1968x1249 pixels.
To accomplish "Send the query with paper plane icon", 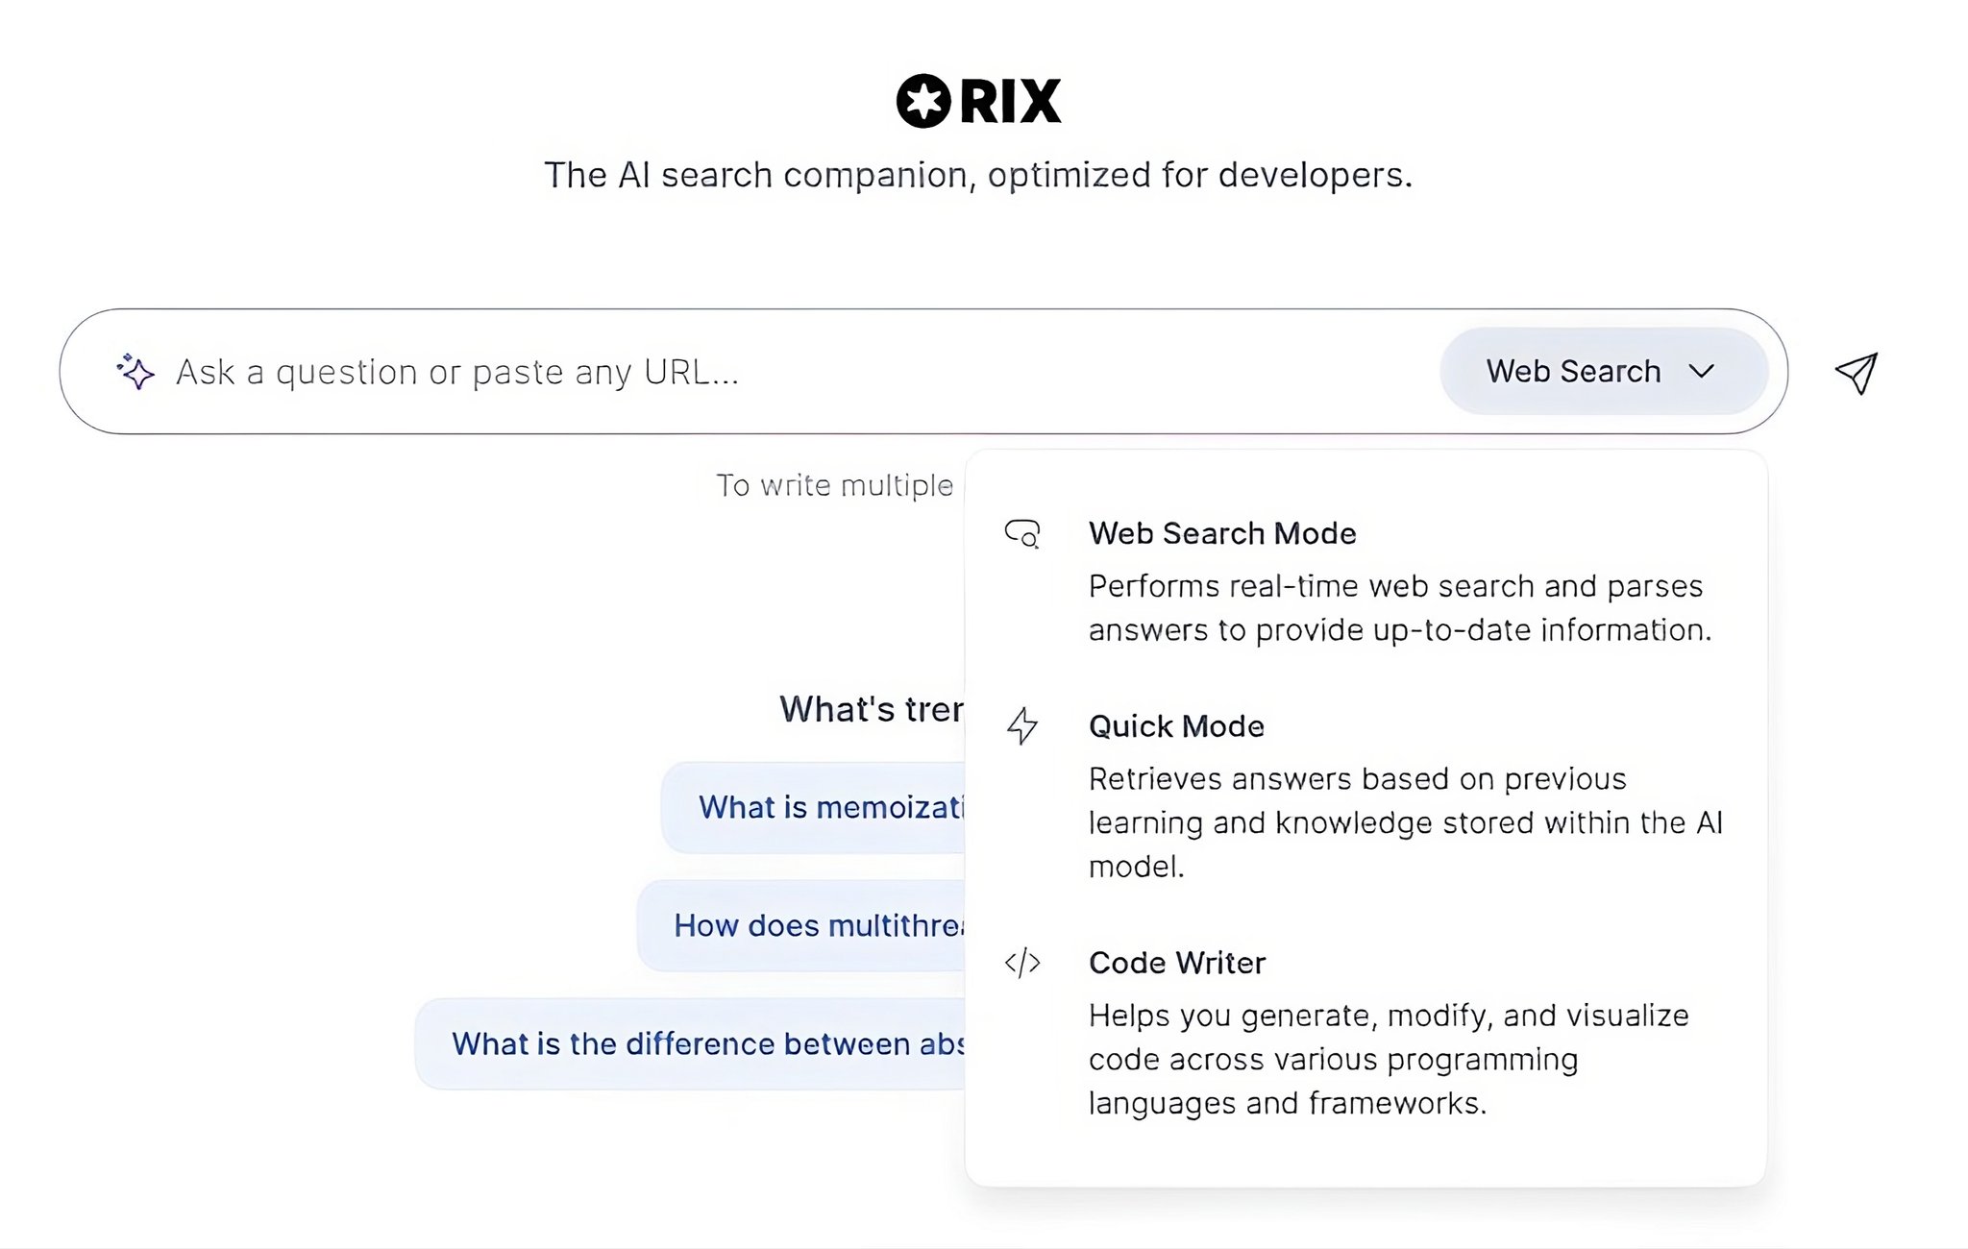I will pos(1857,373).
